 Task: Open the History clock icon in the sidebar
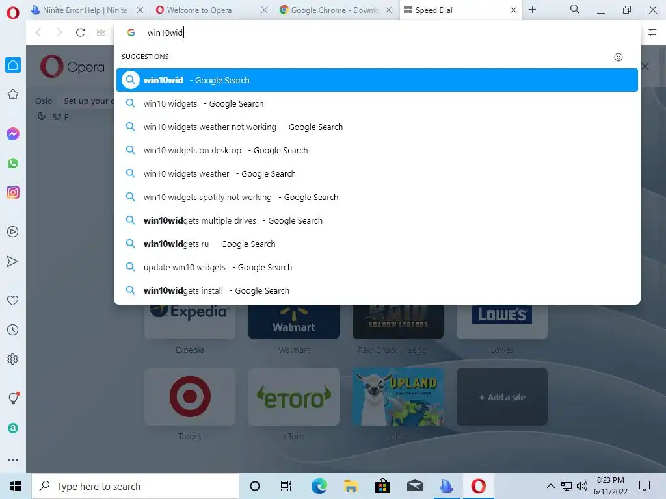click(x=13, y=329)
